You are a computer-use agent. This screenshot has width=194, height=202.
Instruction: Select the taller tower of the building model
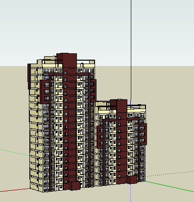(62, 122)
